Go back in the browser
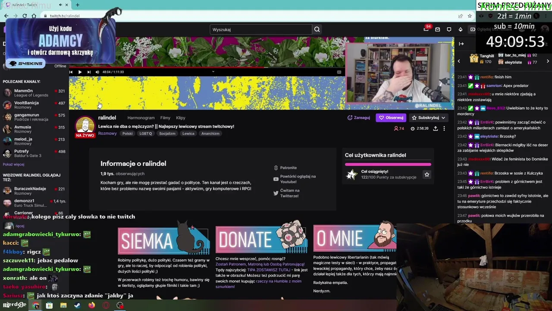The height and width of the screenshot is (311, 552). tap(6, 16)
